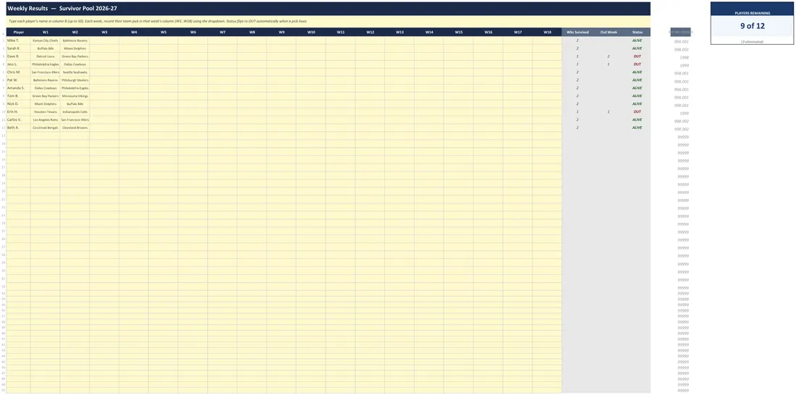
Task: Select the W1 column header
Action: point(45,32)
